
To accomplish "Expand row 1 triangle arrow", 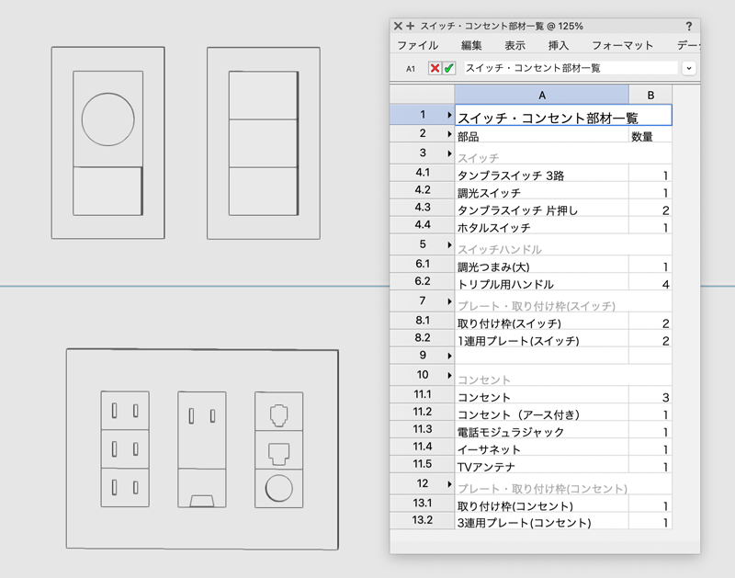I will pos(449,115).
